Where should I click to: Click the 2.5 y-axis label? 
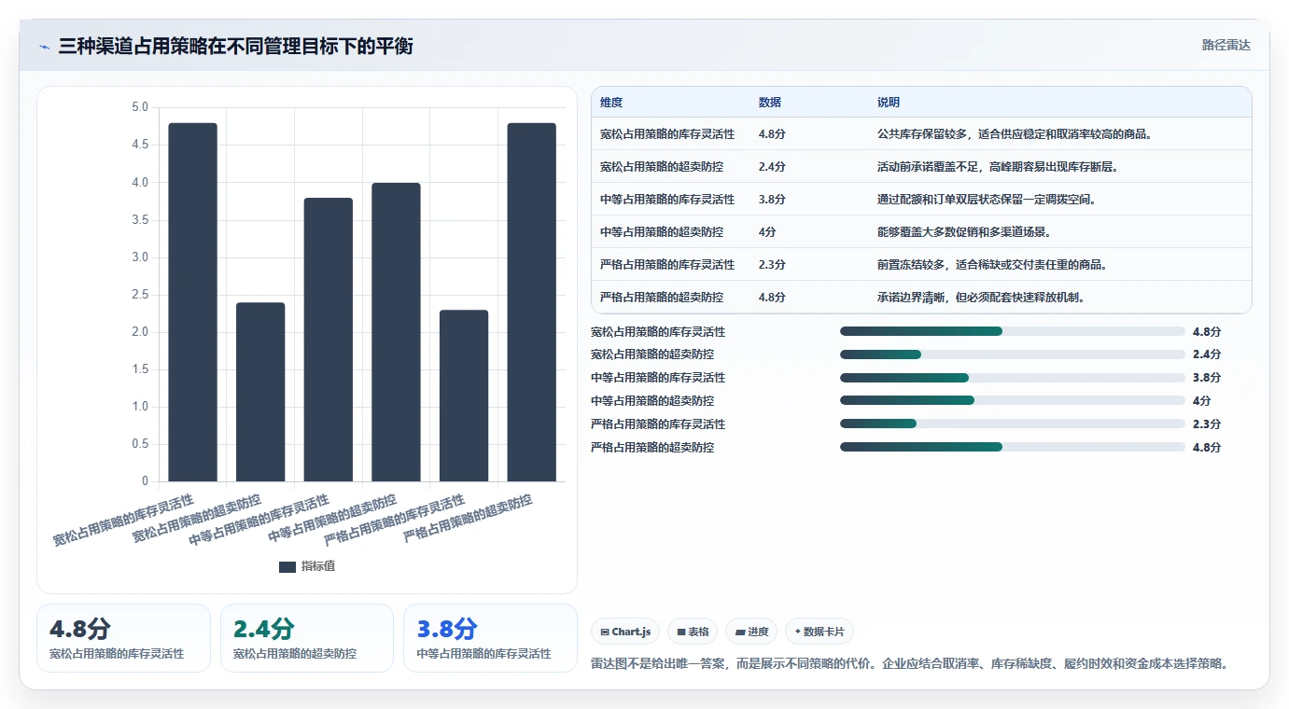coord(140,295)
